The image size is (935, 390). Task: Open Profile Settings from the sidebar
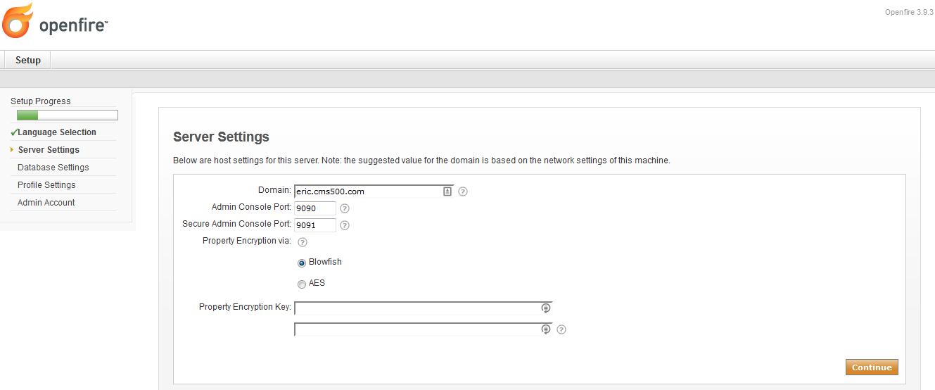(x=46, y=185)
